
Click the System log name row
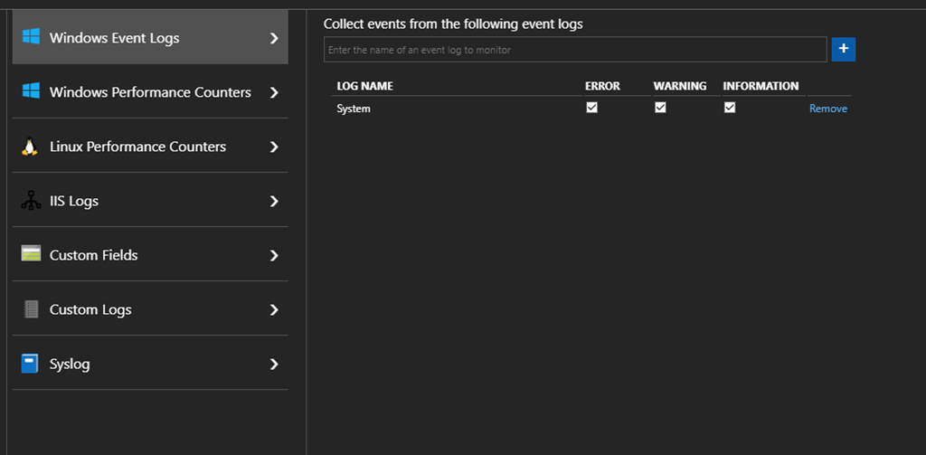tap(354, 109)
